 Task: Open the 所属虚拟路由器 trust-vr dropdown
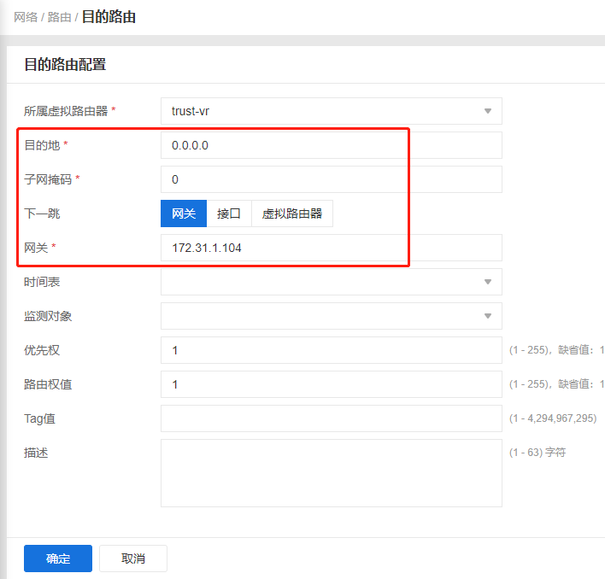point(331,111)
